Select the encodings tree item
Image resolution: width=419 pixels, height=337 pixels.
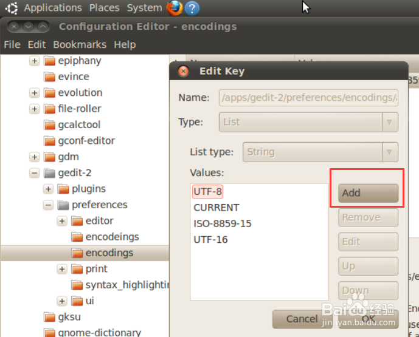tap(109, 253)
